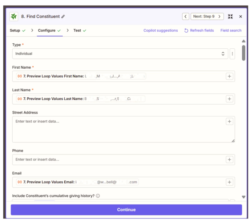Screen dimensions: 250x221
Task: Open the Type dropdown showing Individual
Action: point(120,54)
